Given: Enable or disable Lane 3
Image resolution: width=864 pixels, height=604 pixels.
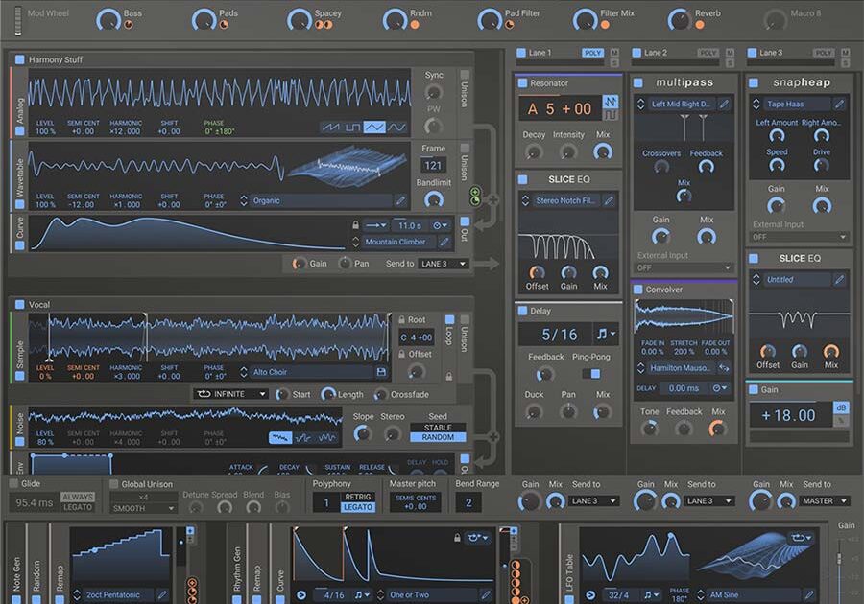Looking at the screenshot, I should pyautogui.click(x=752, y=53).
